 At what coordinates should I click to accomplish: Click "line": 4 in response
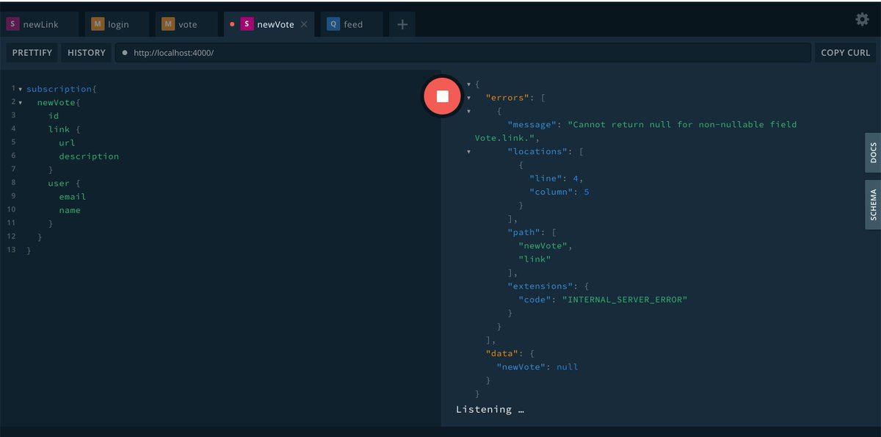coord(556,178)
